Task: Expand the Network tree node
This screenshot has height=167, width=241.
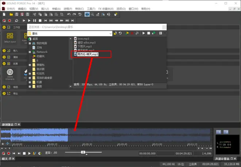Action: pos(30,52)
